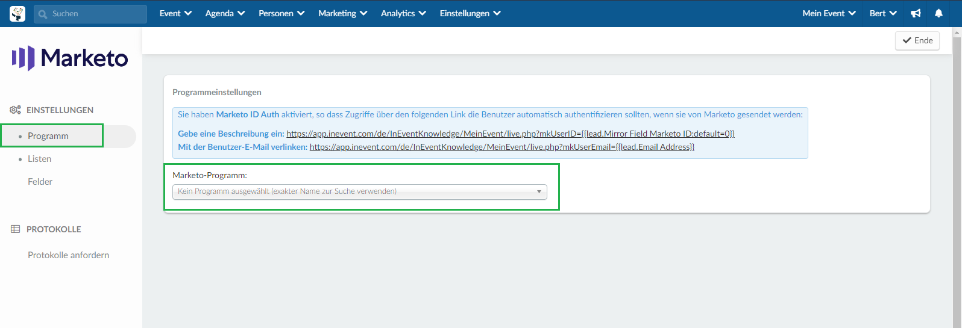
Task: Click the search magnifier icon
Action: pyautogui.click(x=43, y=14)
